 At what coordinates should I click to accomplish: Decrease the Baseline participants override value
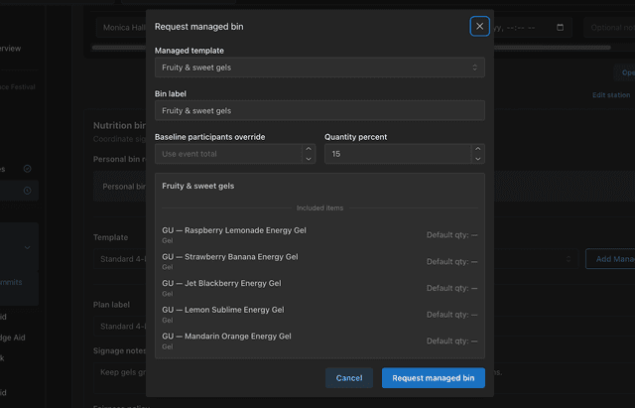point(309,159)
